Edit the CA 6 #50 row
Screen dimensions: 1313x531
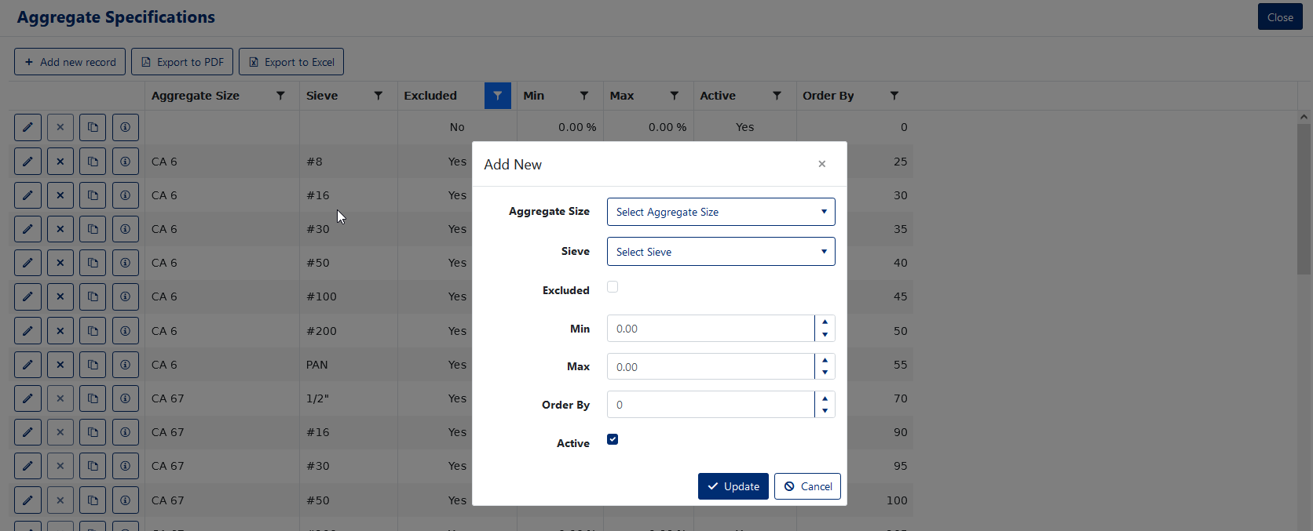27,263
